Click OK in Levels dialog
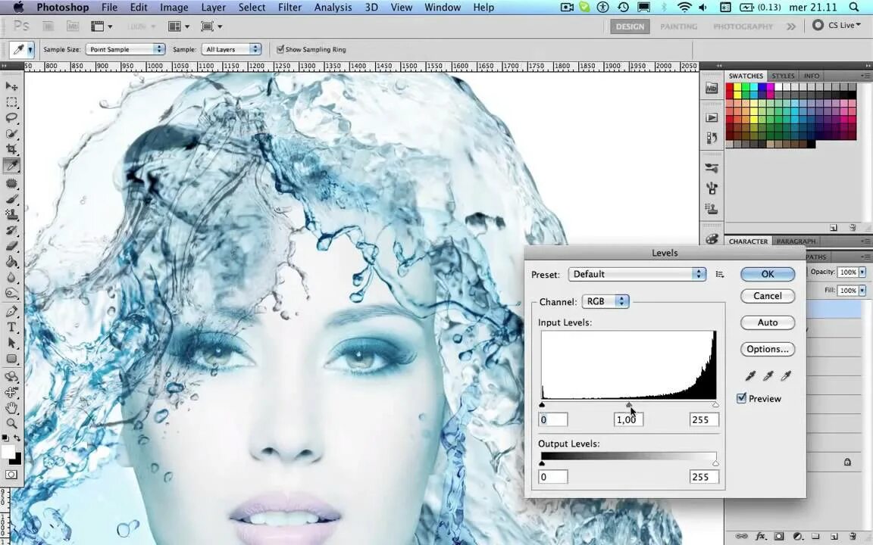The image size is (873, 545). pyautogui.click(x=767, y=274)
